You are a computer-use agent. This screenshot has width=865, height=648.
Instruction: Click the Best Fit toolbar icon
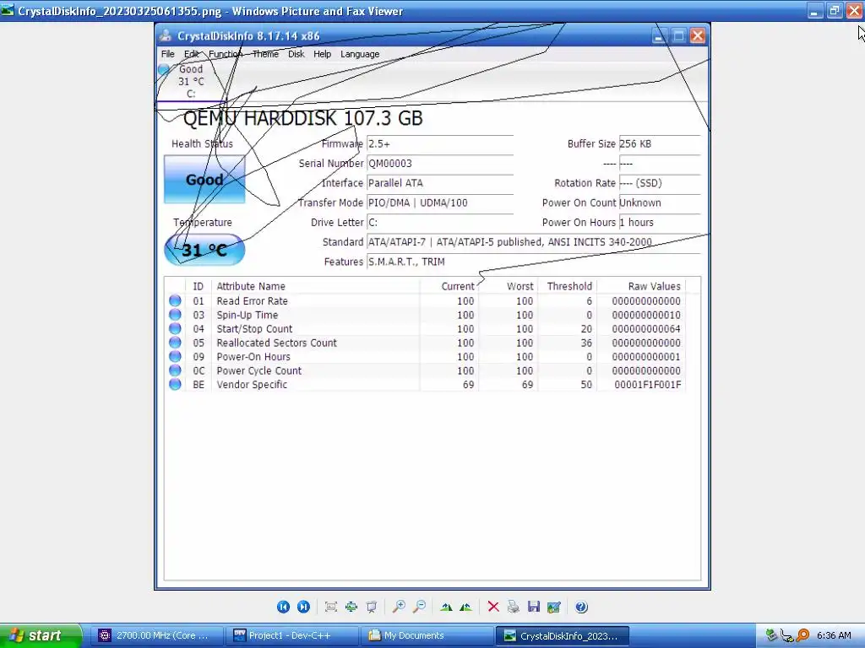point(331,607)
